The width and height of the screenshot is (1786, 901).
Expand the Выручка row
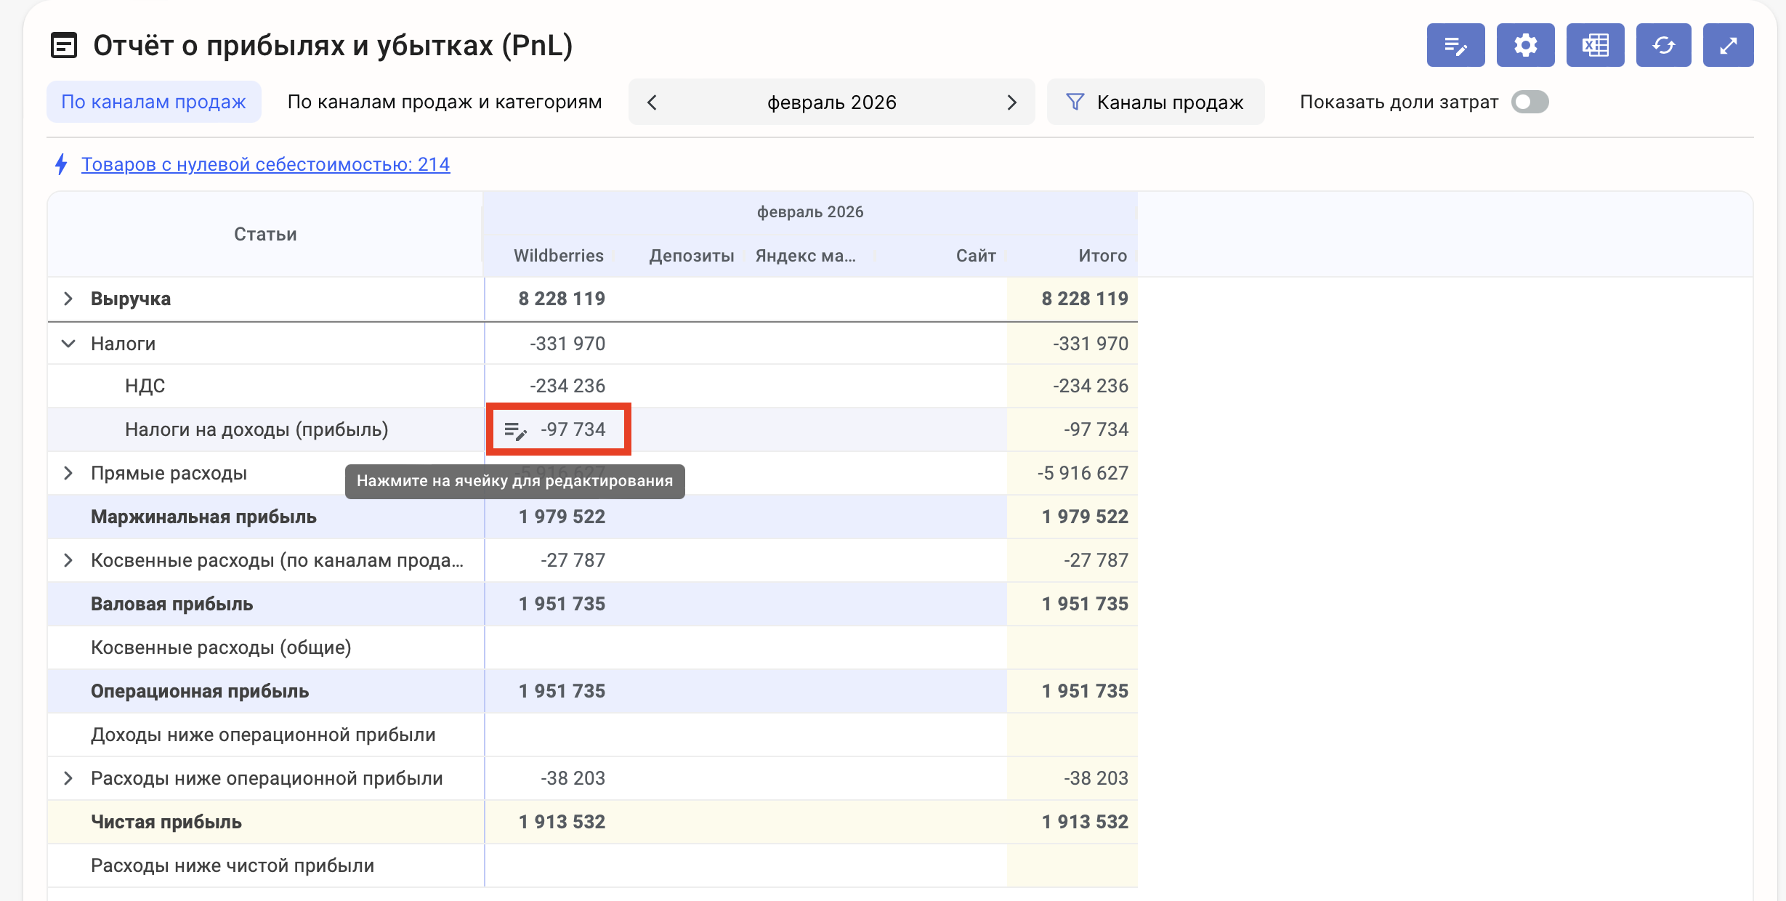pyautogui.click(x=68, y=299)
